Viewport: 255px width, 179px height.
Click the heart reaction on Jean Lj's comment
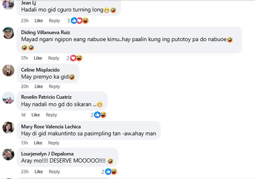(x=80, y=21)
